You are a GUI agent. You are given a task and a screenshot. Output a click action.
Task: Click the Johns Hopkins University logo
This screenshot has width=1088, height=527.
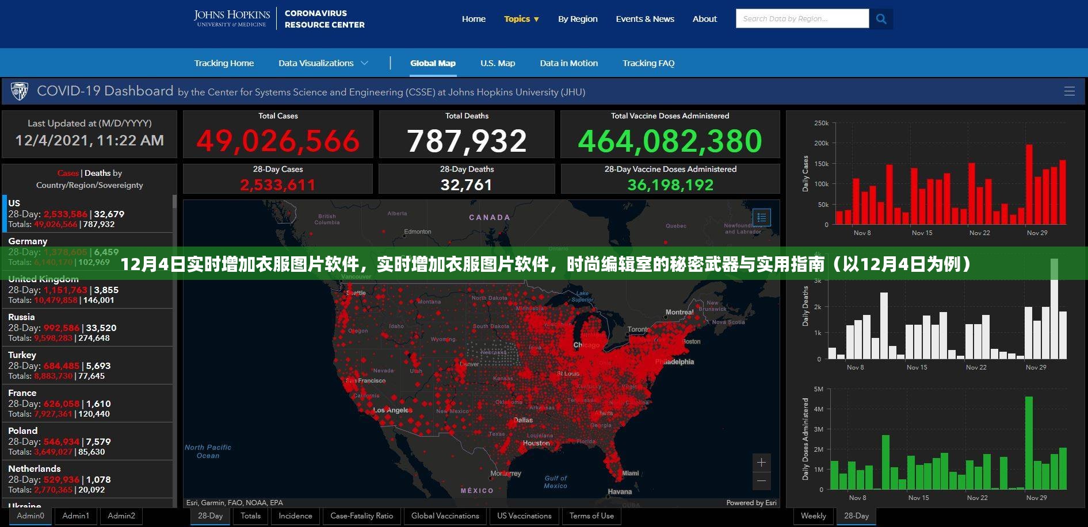232,18
